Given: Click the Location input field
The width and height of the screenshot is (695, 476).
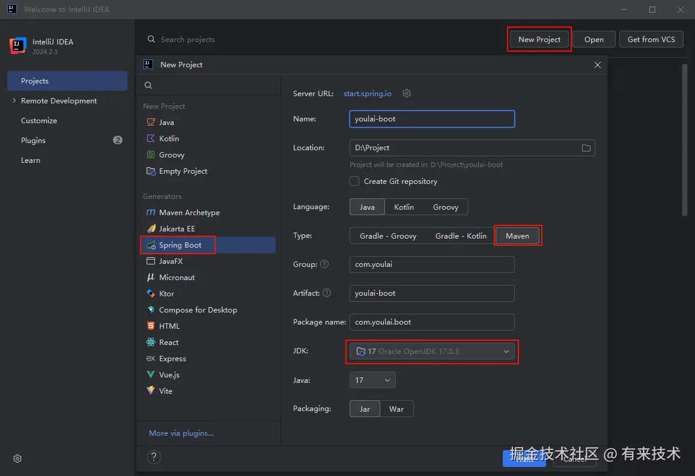Looking at the screenshot, I should [x=472, y=148].
